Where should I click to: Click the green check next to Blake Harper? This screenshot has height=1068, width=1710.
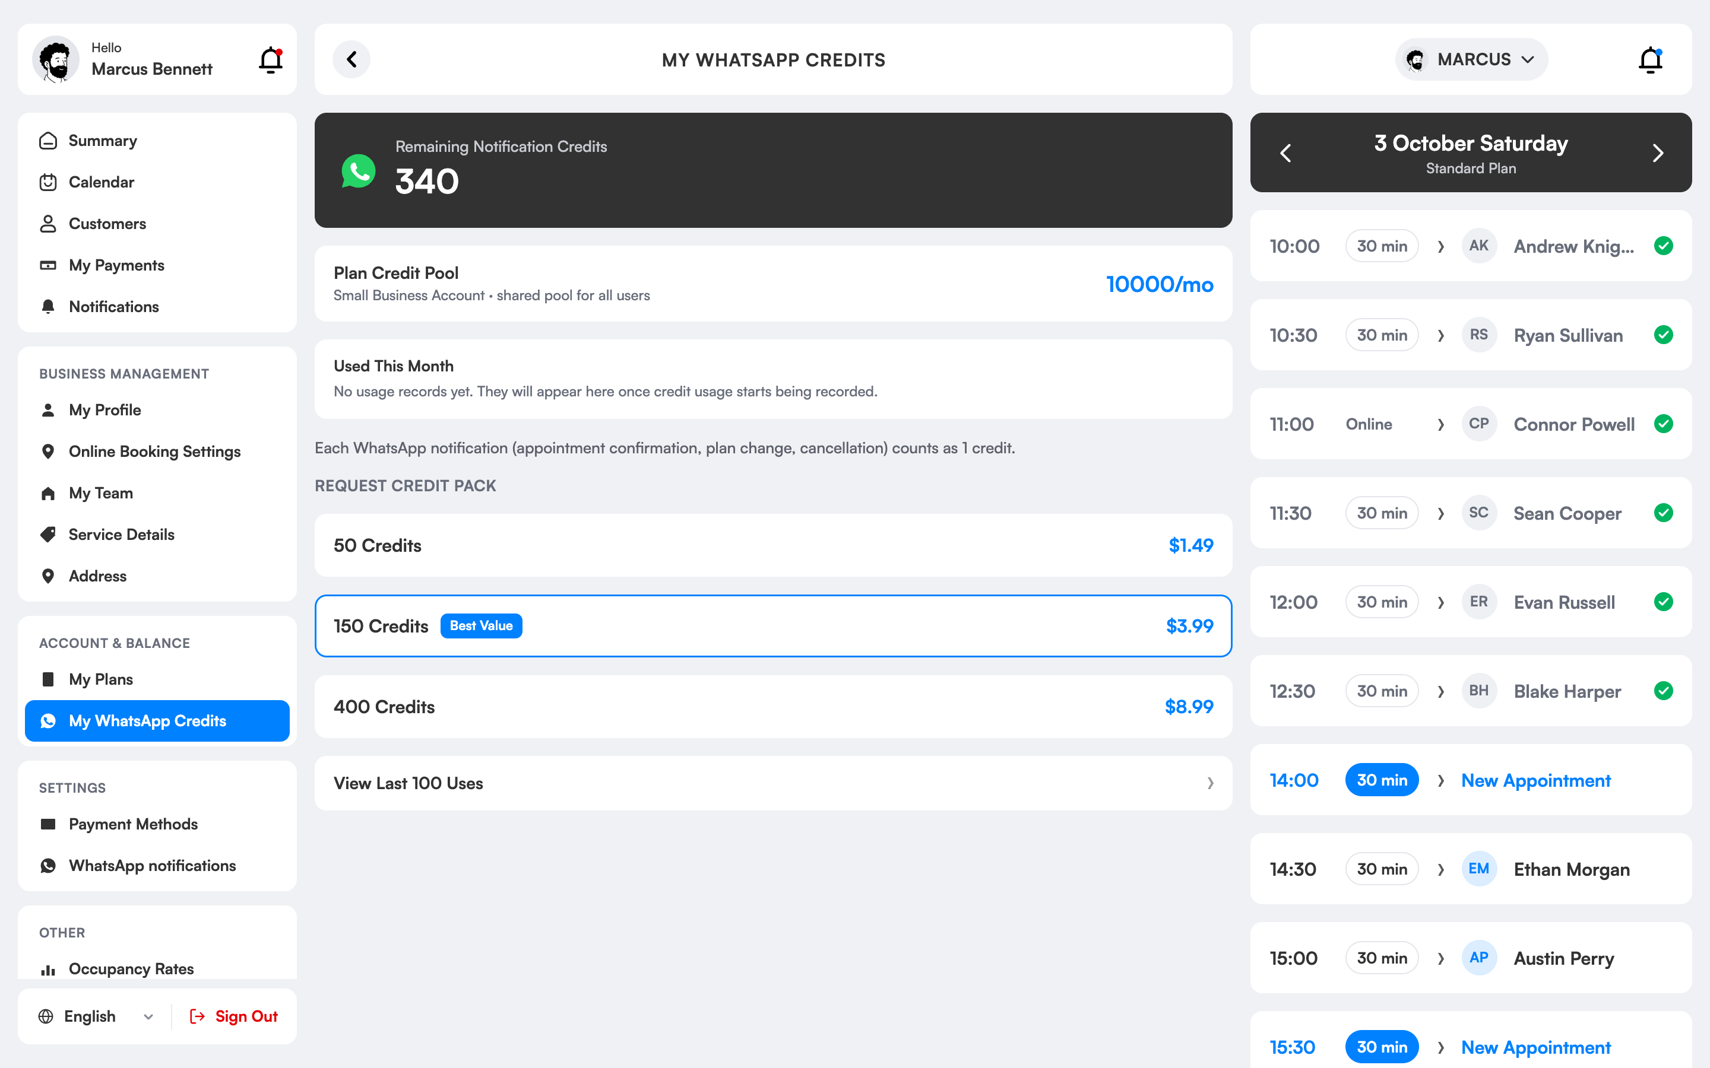(1663, 691)
